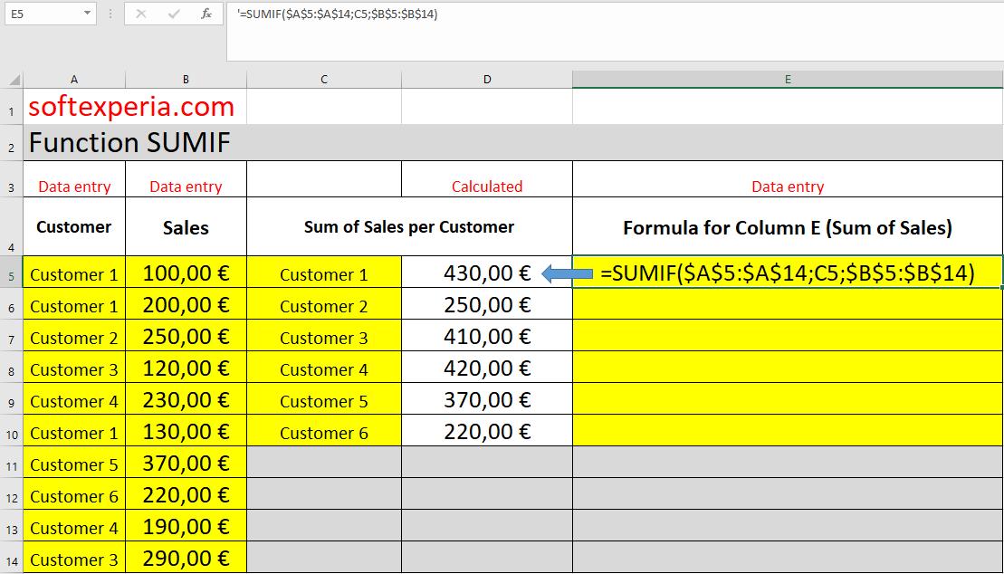Screen dimensions: 1004x574
Task: Open the Name Box dropdown arrow
Action: (87, 14)
